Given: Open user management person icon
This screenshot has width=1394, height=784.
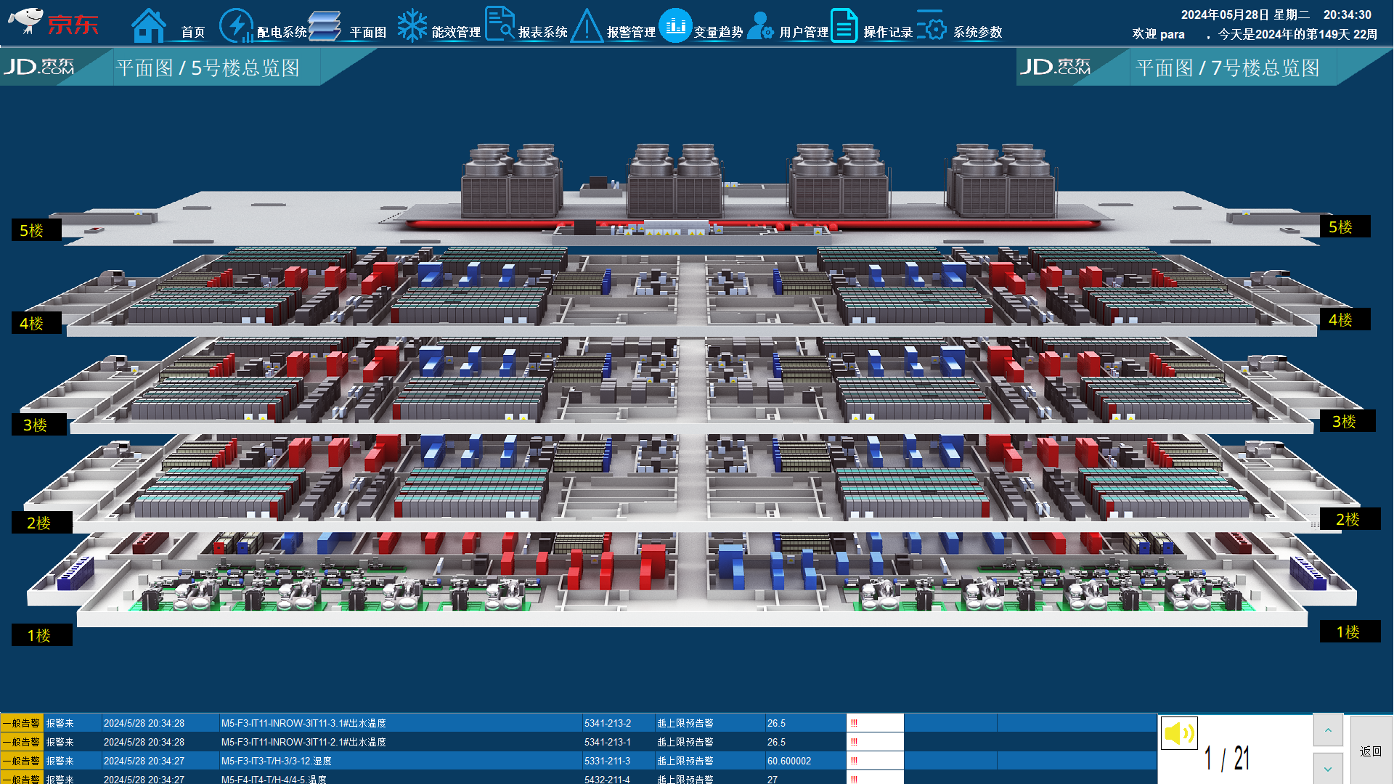Looking at the screenshot, I should click(760, 25).
